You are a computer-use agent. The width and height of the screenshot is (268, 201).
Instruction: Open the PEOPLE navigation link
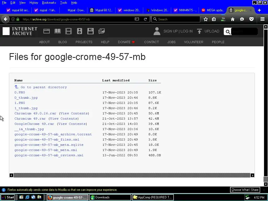(x=218, y=42)
